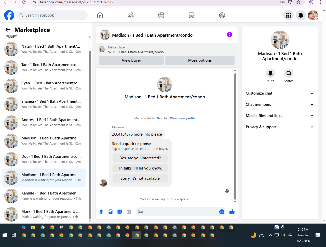Open the GIF picker

[129, 212]
